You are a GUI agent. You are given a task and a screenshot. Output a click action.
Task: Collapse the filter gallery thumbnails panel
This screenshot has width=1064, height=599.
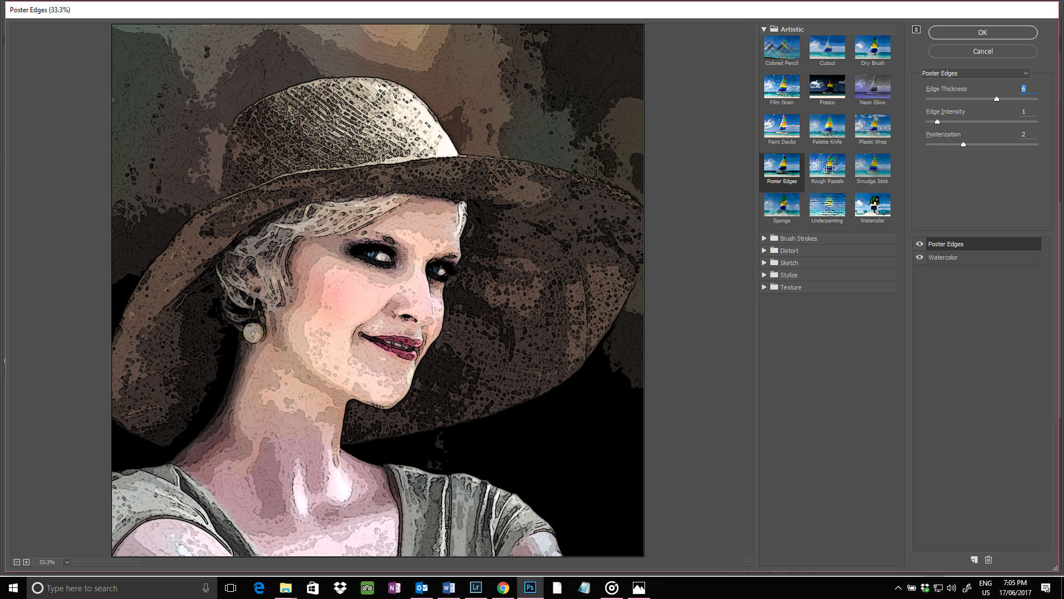click(916, 29)
